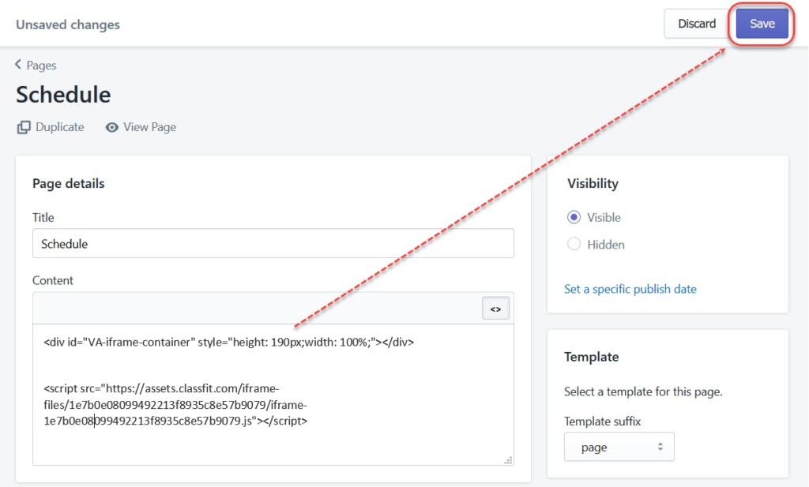Select the Visible radio option

[574, 218]
